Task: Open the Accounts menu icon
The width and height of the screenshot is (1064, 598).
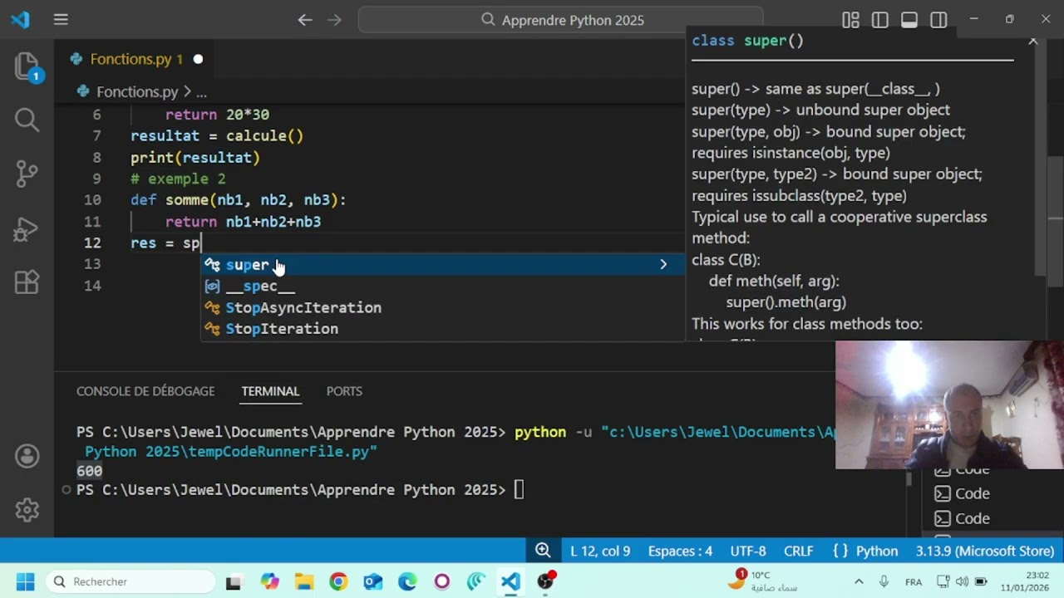Action: [27, 456]
